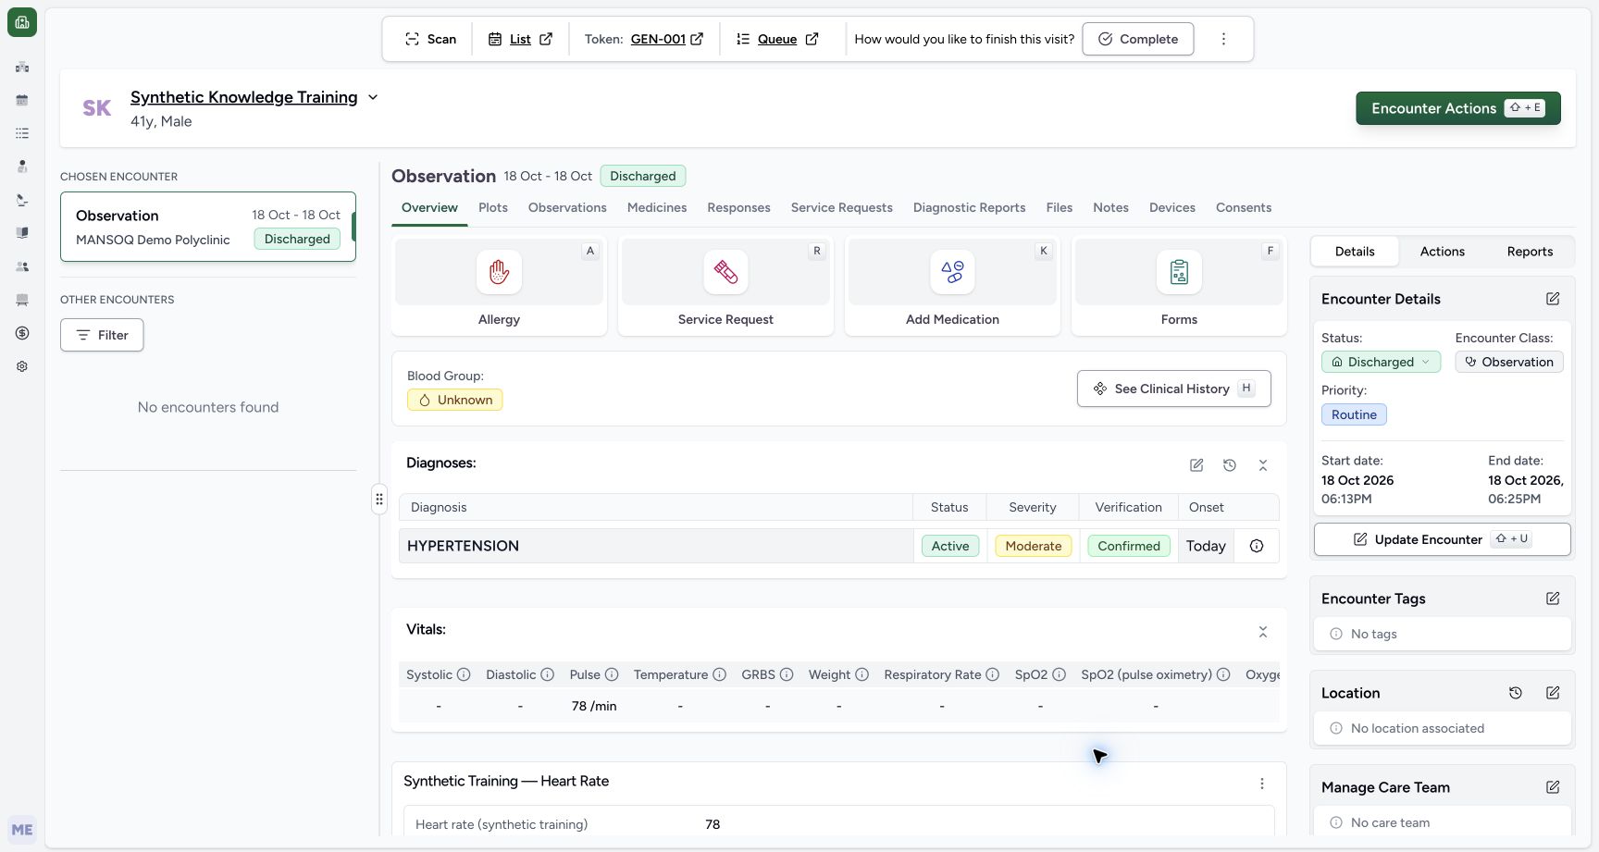Click the info icon beside Systolic
This screenshot has width=1599, height=852.
[x=464, y=674]
